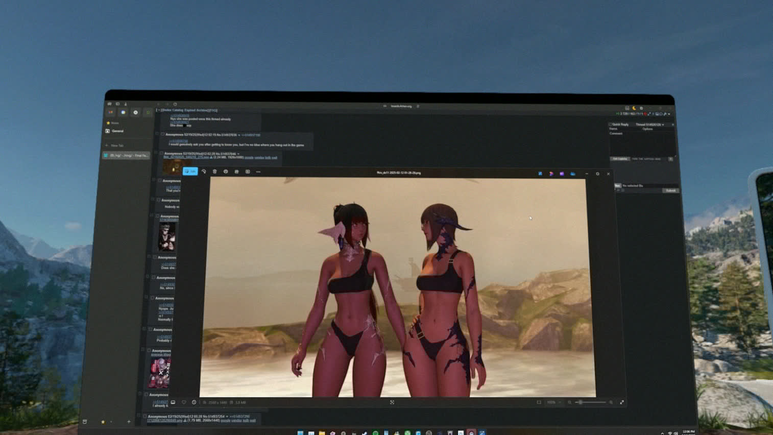Screen dimensions: 773x435
Task: Click the Comment field in Quick Reply
Action: tap(642, 144)
